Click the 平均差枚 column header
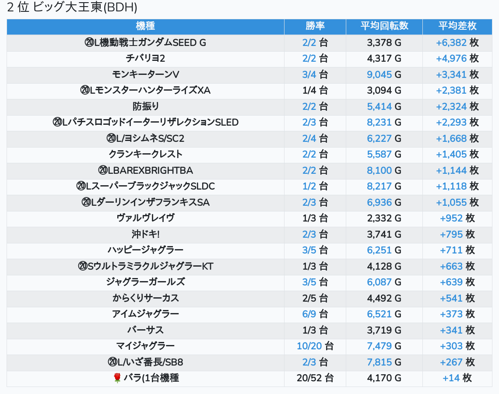Viewport: 499px width, 394px height. pos(457,26)
